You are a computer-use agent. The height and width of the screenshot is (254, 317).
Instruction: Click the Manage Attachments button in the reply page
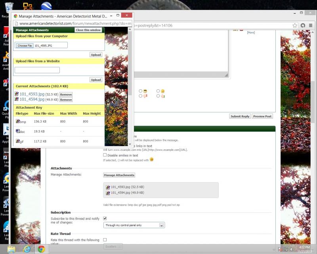(x=119, y=175)
